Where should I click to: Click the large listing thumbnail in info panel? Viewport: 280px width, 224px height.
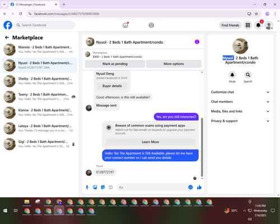click(x=240, y=46)
